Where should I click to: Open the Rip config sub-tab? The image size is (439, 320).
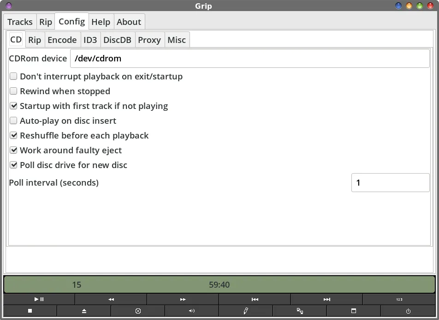(x=35, y=40)
